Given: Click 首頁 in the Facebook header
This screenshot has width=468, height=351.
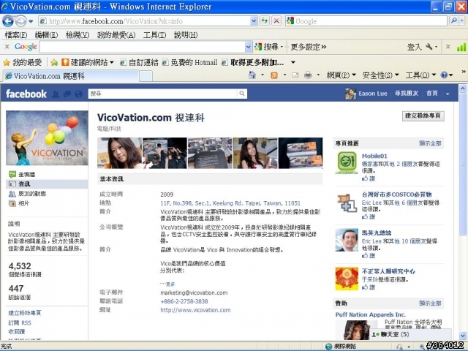Looking at the screenshot, I should [x=432, y=94].
